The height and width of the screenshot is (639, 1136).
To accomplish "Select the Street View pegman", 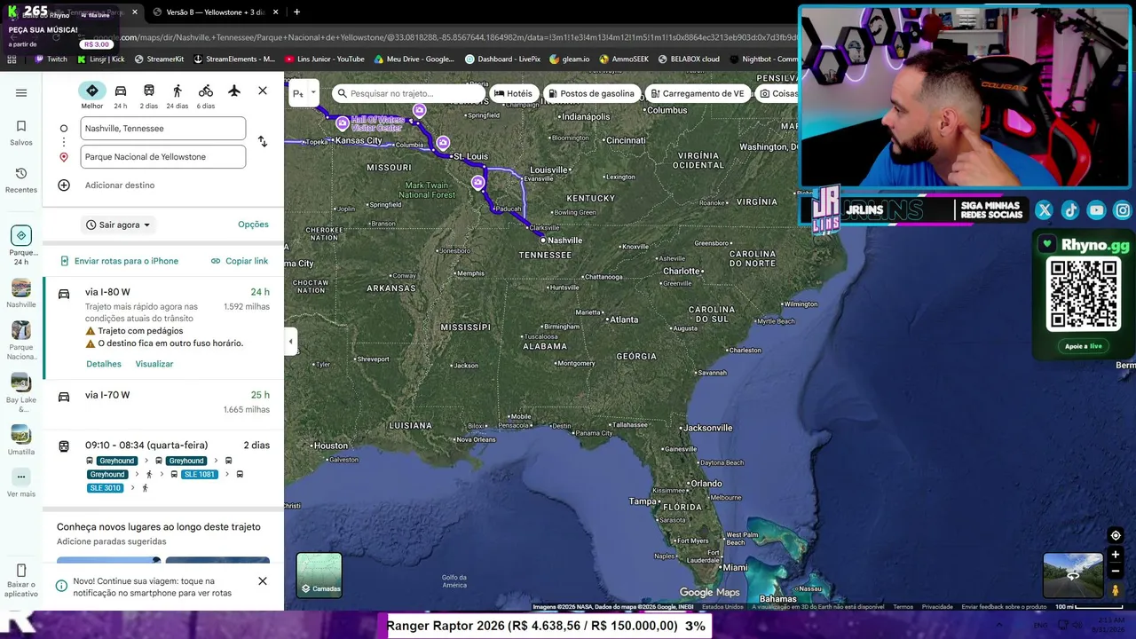I will pyautogui.click(x=1116, y=591).
